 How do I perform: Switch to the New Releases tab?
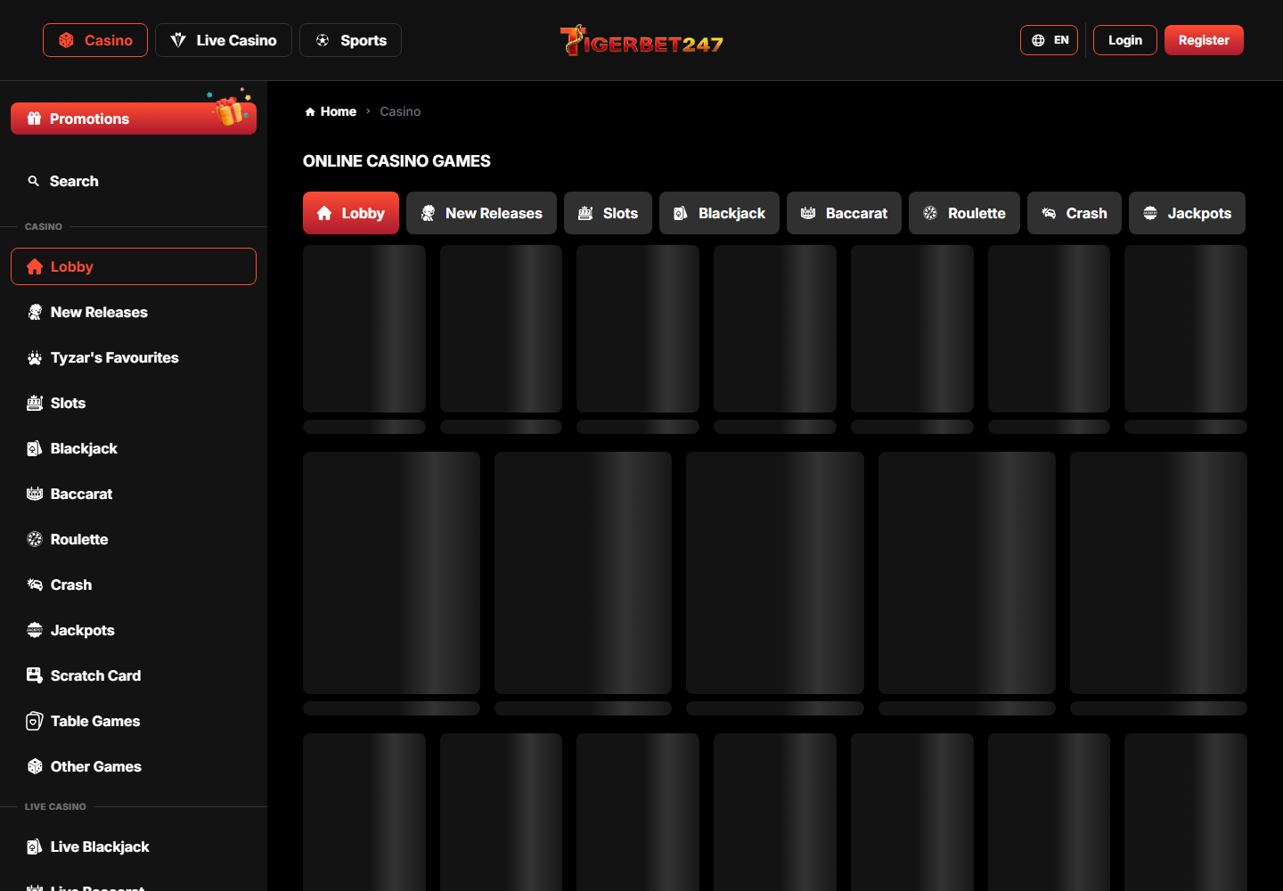481,213
